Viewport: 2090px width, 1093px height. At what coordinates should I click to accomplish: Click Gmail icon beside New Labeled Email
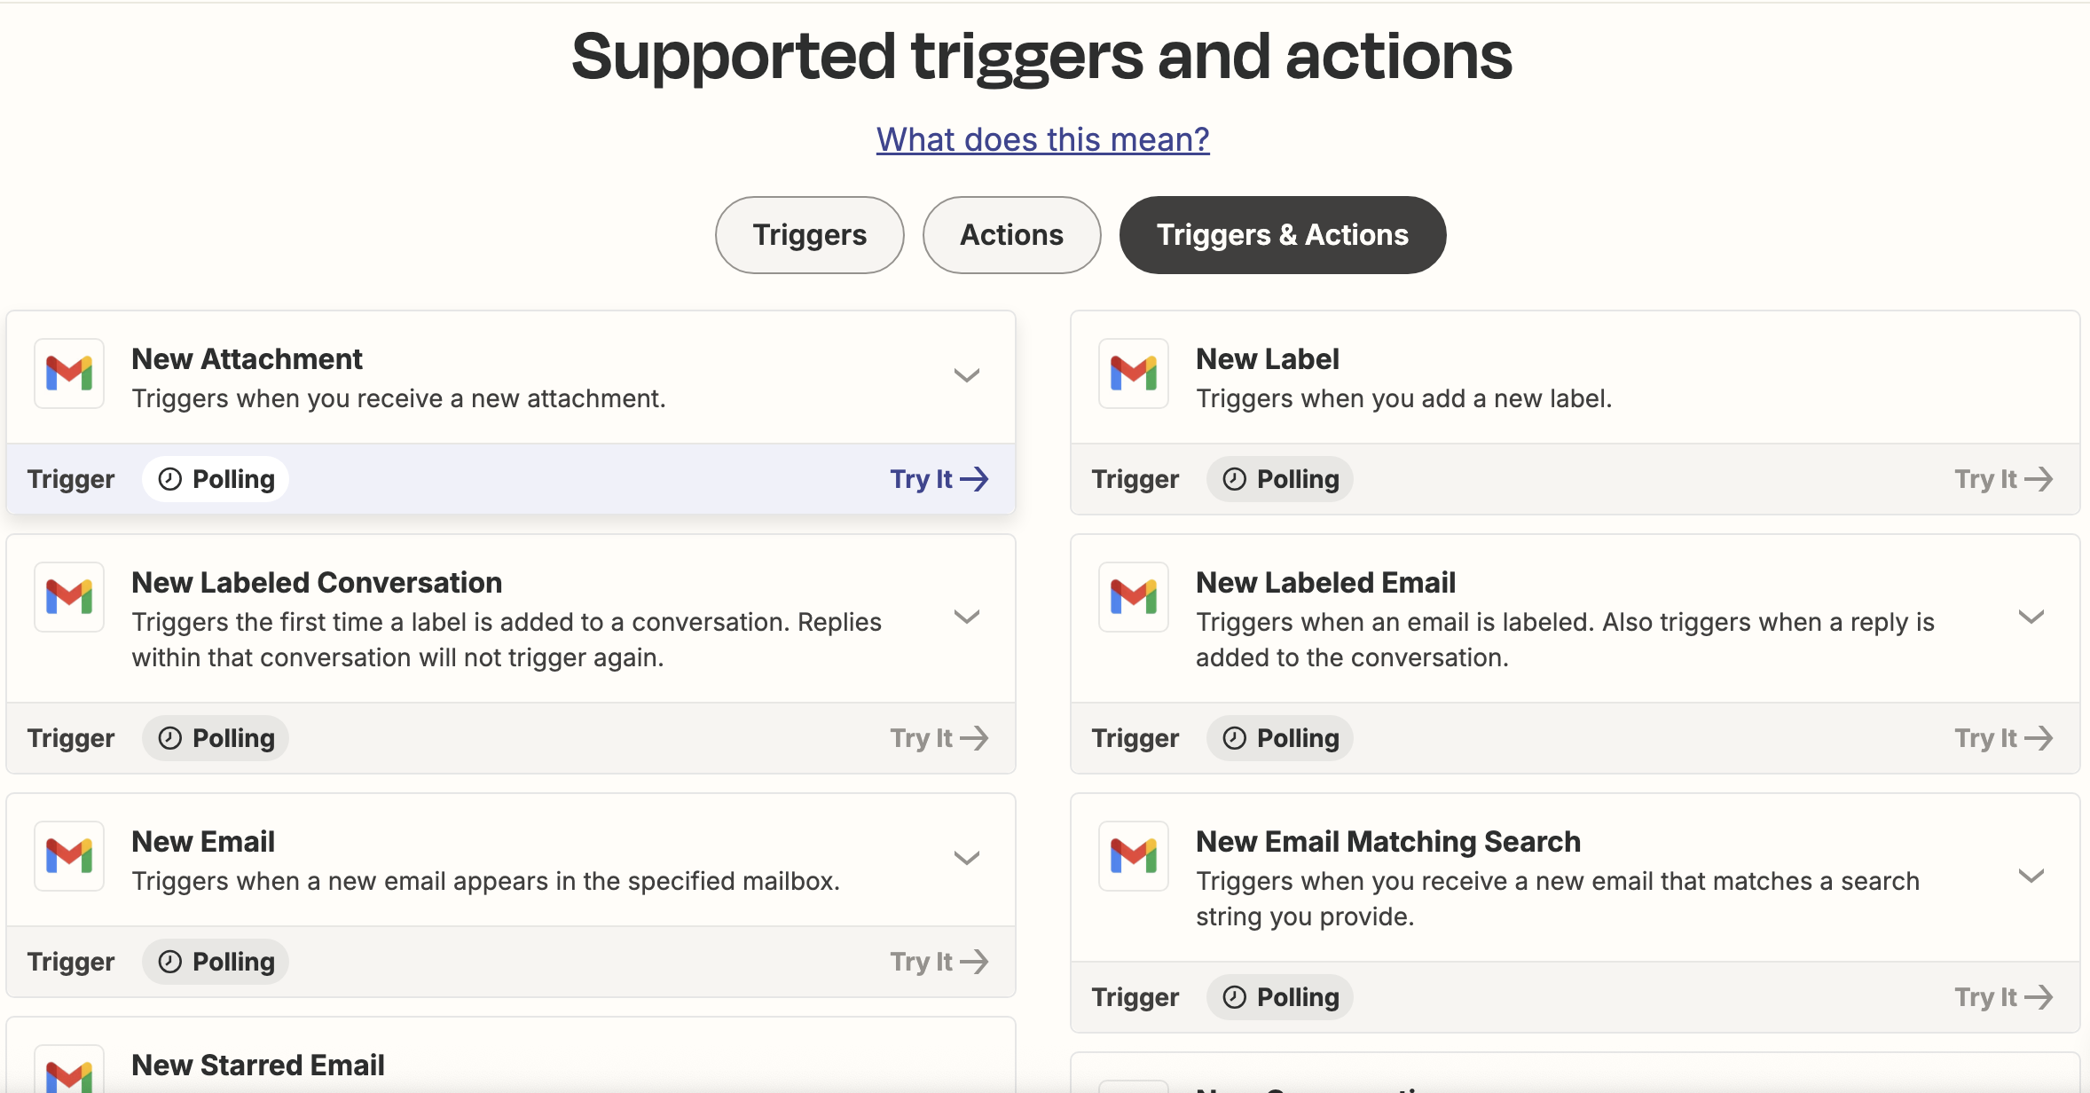(1134, 597)
